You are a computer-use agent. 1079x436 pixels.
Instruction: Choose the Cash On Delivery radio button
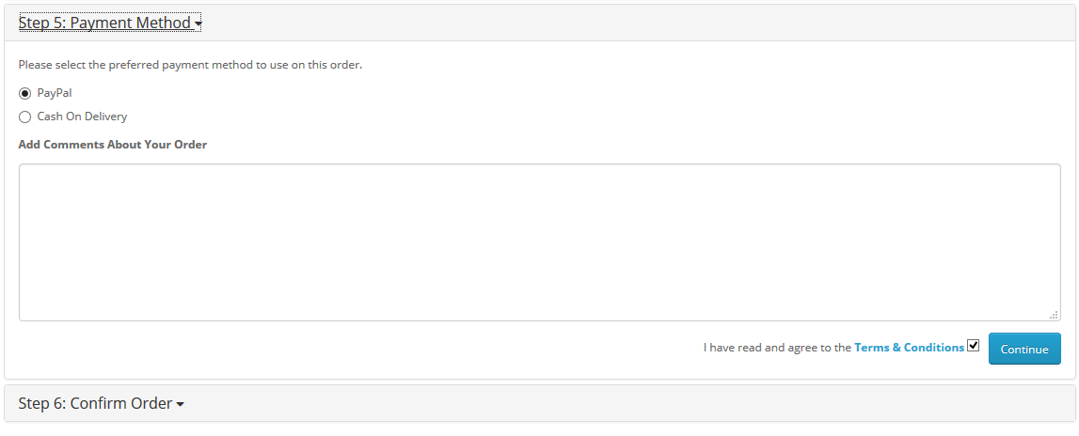(x=24, y=117)
